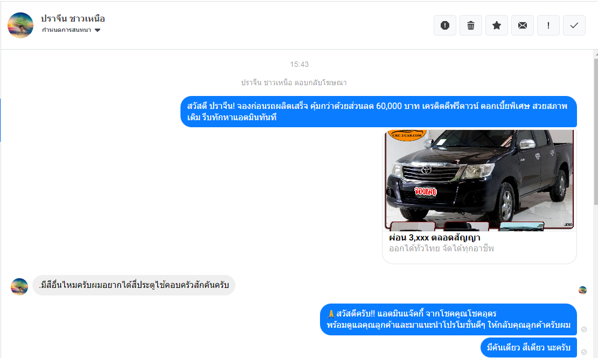Click delivered check icon beside admin intro message
This screenshot has height=358, width=598.
(584, 329)
